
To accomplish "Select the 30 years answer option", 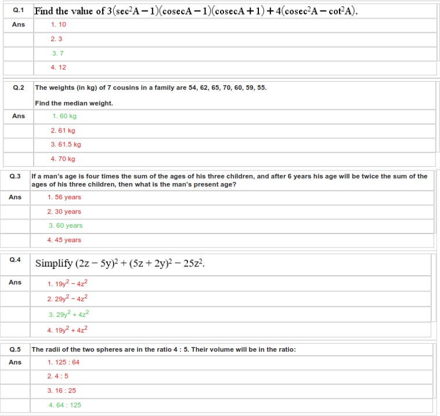I will (64, 211).
